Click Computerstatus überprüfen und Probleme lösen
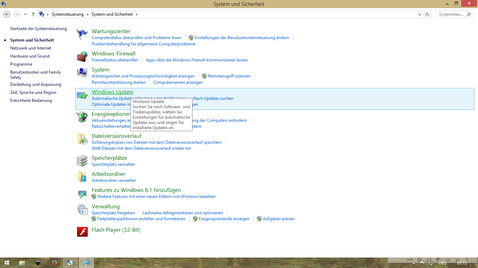The height and width of the screenshot is (268, 478). pyautogui.click(x=136, y=38)
